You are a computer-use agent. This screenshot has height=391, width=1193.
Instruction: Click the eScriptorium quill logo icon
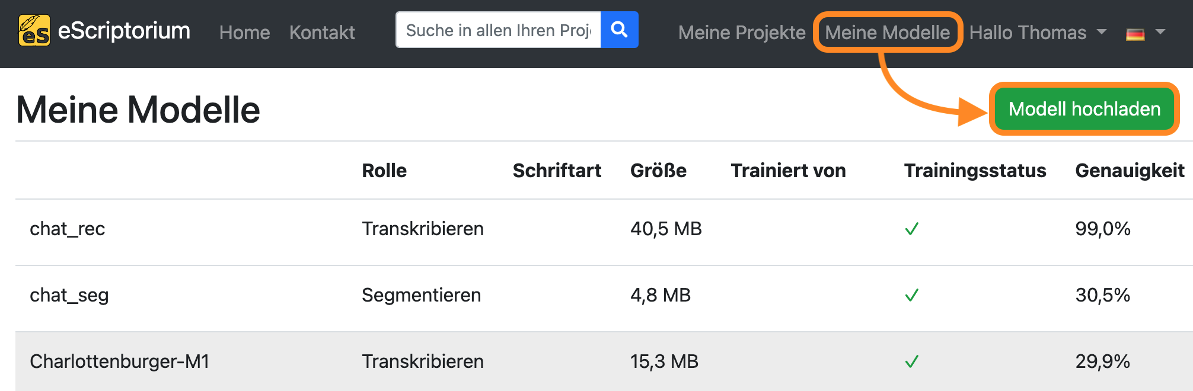(34, 30)
